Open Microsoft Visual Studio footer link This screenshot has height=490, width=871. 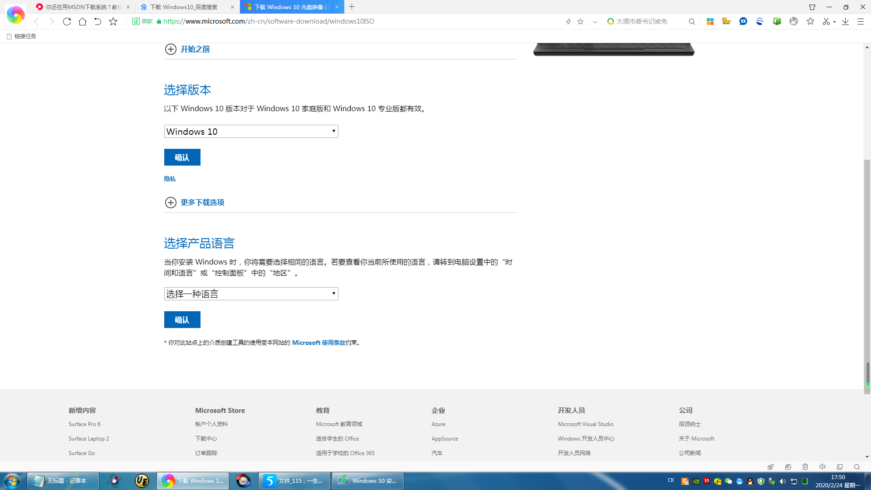point(586,424)
